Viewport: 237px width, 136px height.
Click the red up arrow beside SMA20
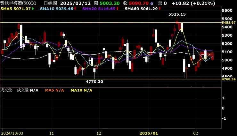(117, 9)
